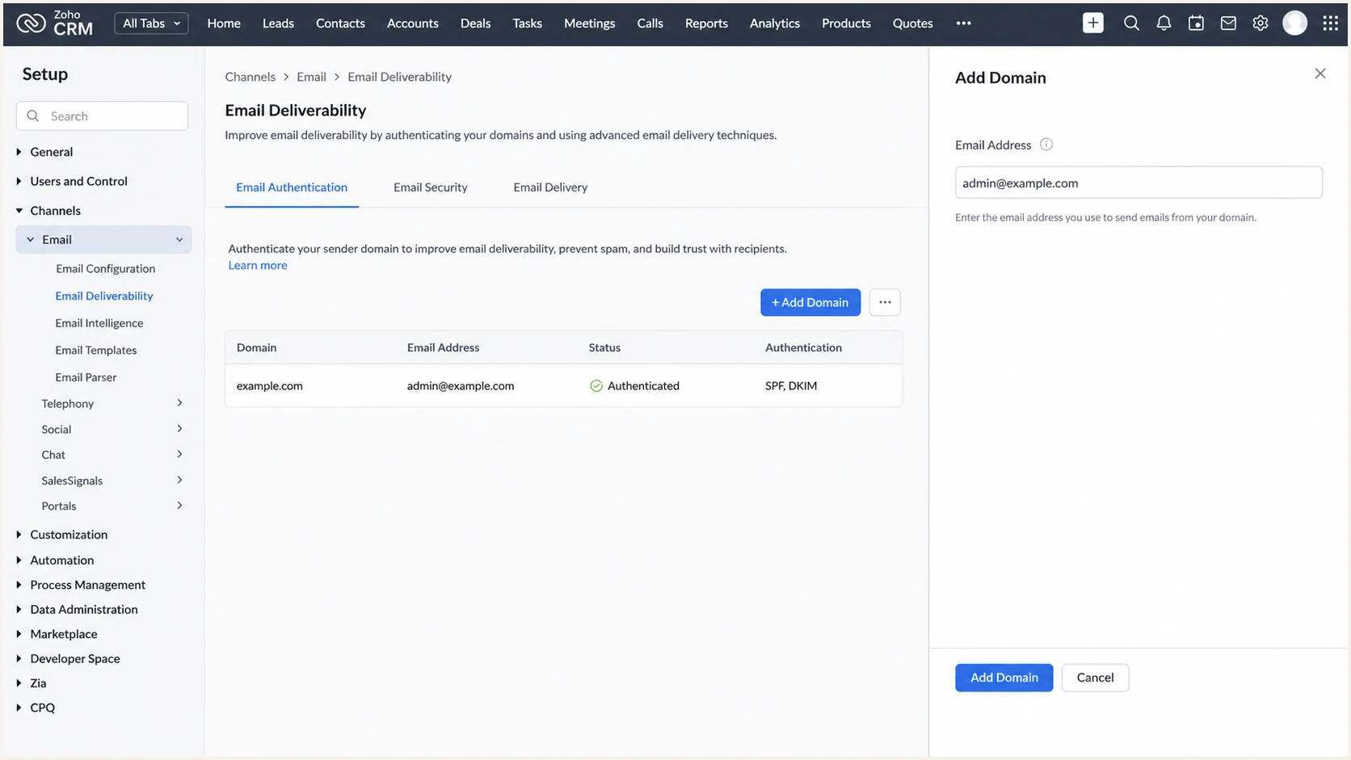The width and height of the screenshot is (1351, 760).
Task: Expand the Marketplace section
Action: pos(19,634)
